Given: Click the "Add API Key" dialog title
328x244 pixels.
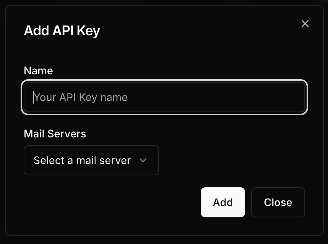Looking at the screenshot, I should (x=62, y=30).
